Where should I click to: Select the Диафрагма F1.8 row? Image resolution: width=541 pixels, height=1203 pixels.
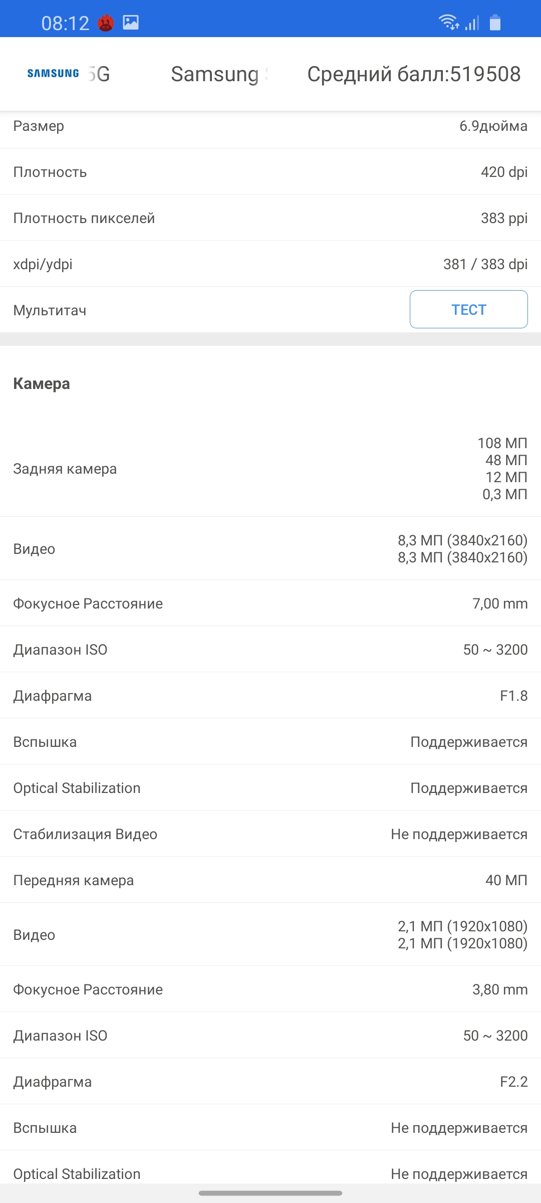tap(270, 696)
